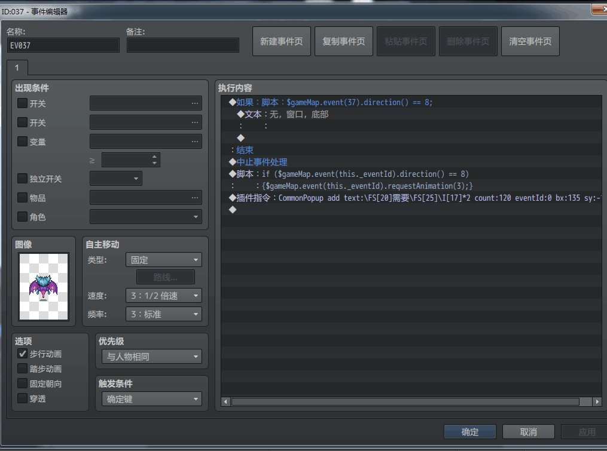Select the last empty diamond command line
This screenshot has width=607, height=451.
(411, 210)
